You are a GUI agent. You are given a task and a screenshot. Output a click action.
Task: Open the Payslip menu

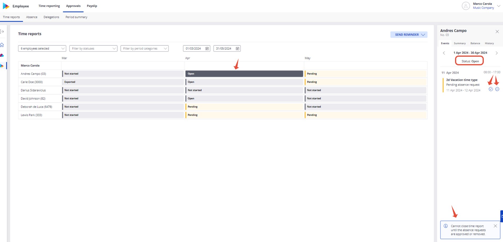[x=92, y=6]
